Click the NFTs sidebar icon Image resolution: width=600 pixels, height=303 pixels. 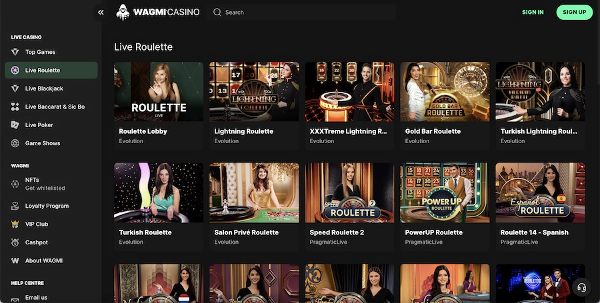(15, 184)
